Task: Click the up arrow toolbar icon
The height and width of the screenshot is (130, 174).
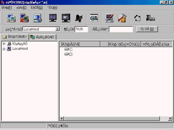Action: click(x=137, y=18)
